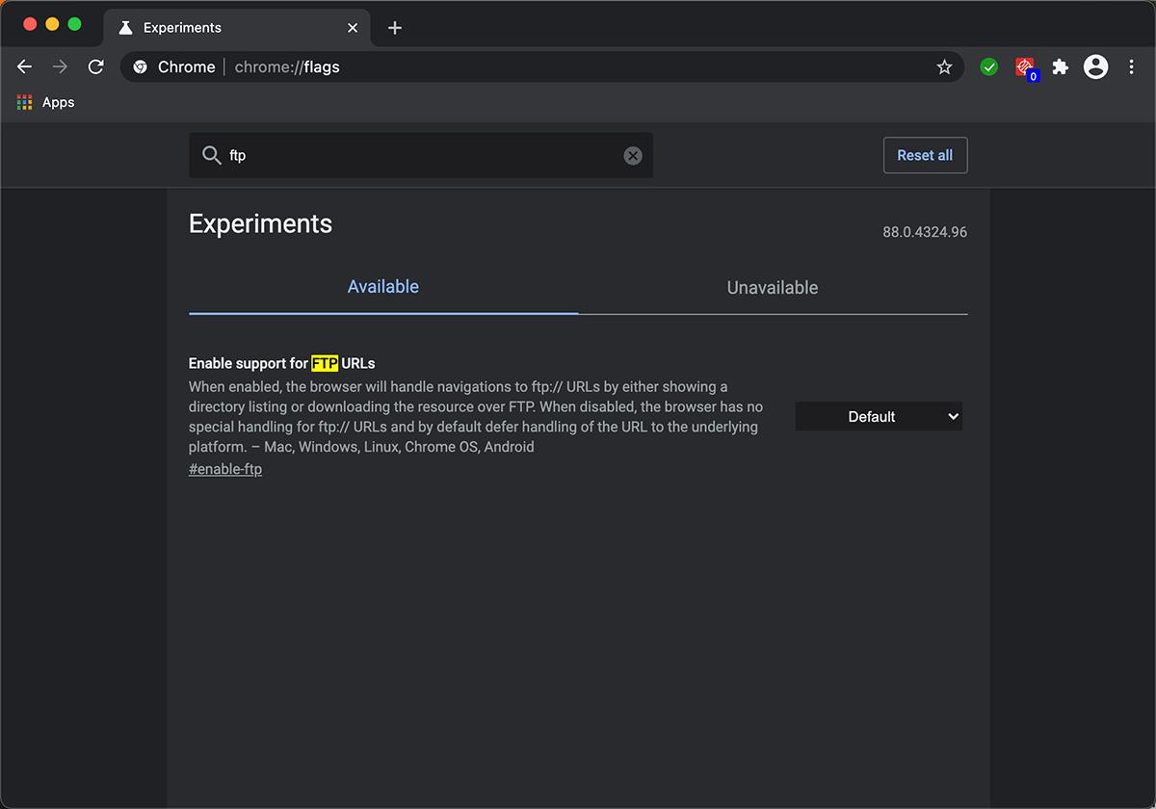Viewport: 1156px width, 809px height.
Task: Click the Enable support for FTP URLs title
Action: pos(281,363)
